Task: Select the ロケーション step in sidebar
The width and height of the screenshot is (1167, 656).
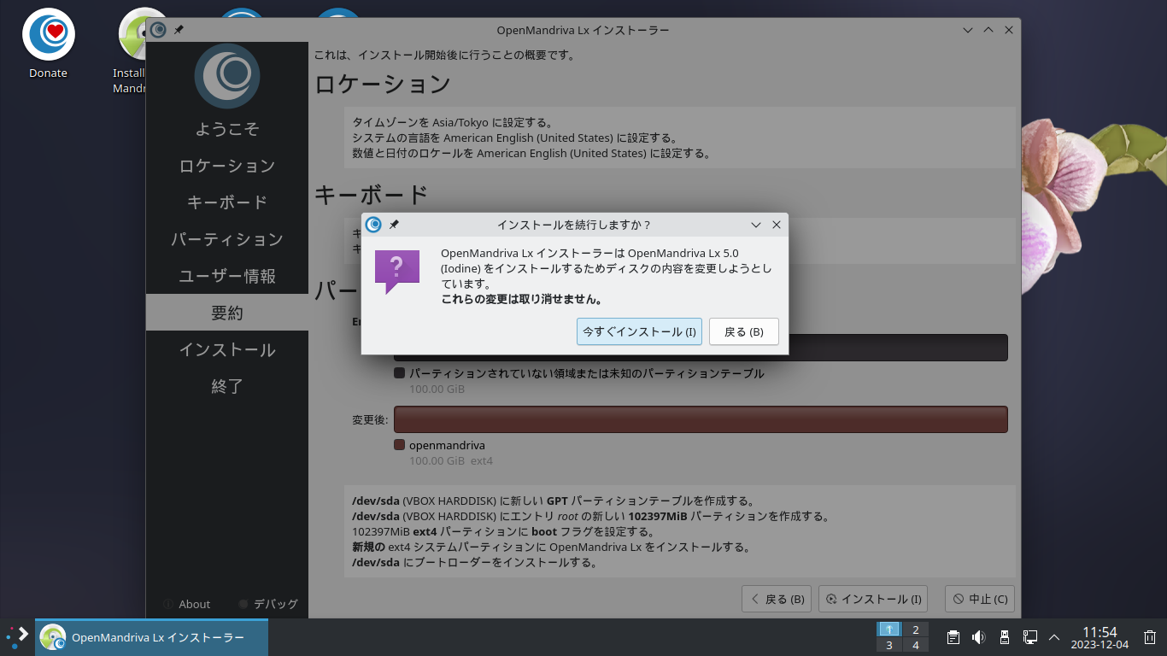Action: coord(227,166)
